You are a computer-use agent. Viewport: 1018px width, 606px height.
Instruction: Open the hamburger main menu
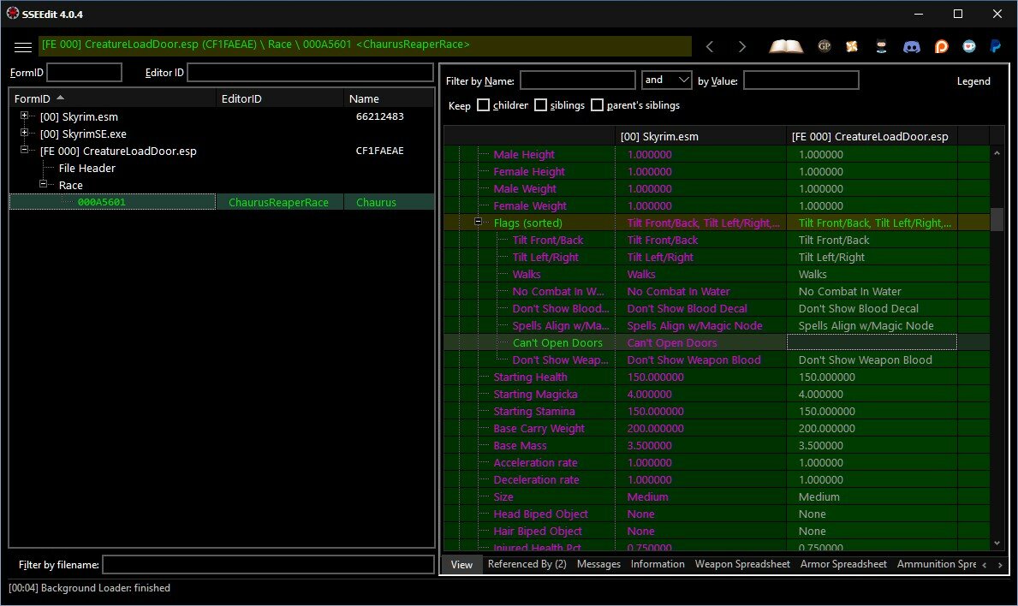[x=23, y=47]
